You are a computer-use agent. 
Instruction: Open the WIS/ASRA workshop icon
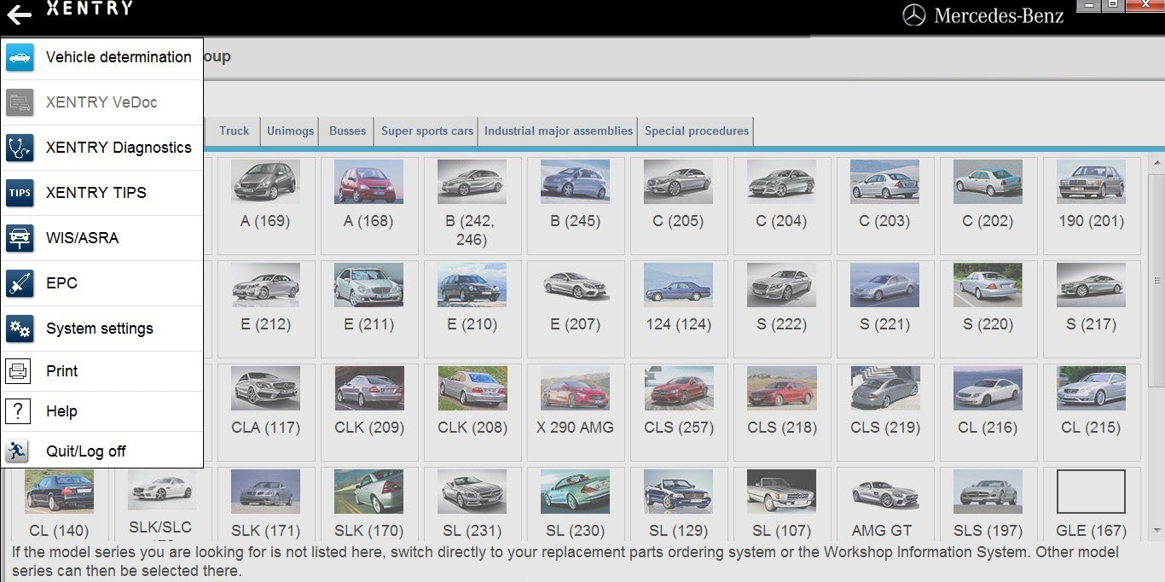(x=20, y=238)
